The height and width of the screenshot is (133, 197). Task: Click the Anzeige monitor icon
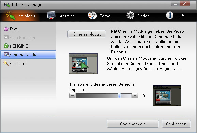[51, 15]
